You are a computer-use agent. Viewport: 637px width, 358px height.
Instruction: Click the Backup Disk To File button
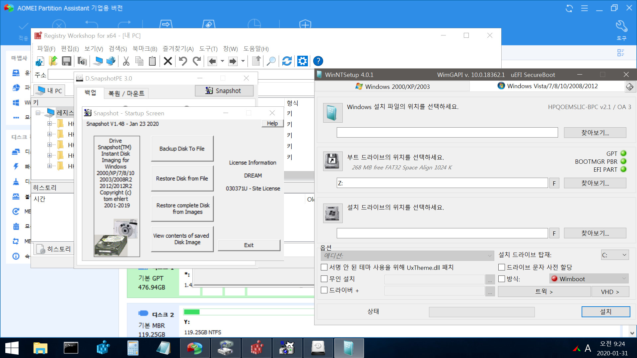pyautogui.click(x=182, y=149)
